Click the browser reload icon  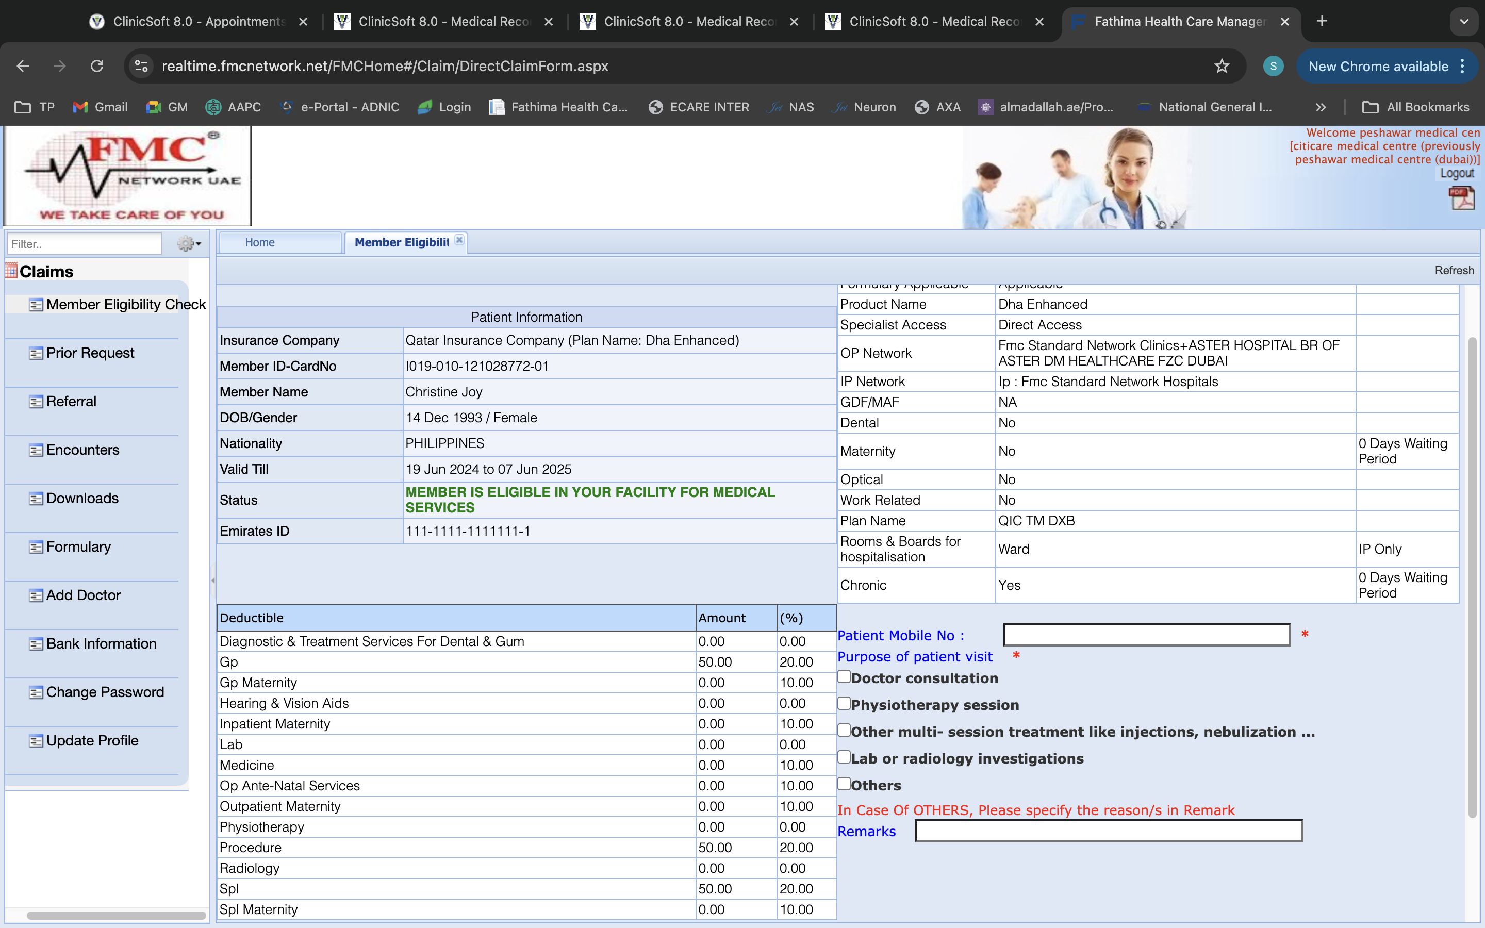point(97,67)
